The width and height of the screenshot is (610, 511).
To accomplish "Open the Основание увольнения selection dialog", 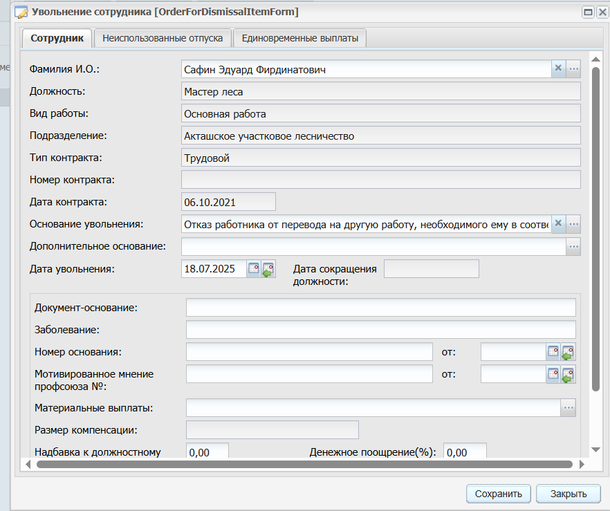I will (x=573, y=223).
